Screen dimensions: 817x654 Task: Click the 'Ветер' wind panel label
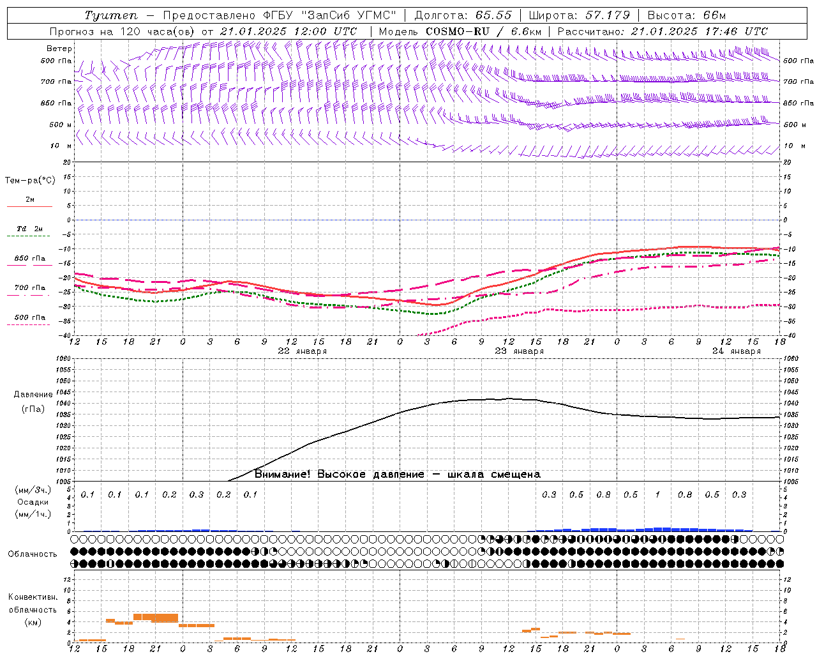pos(59,49)
